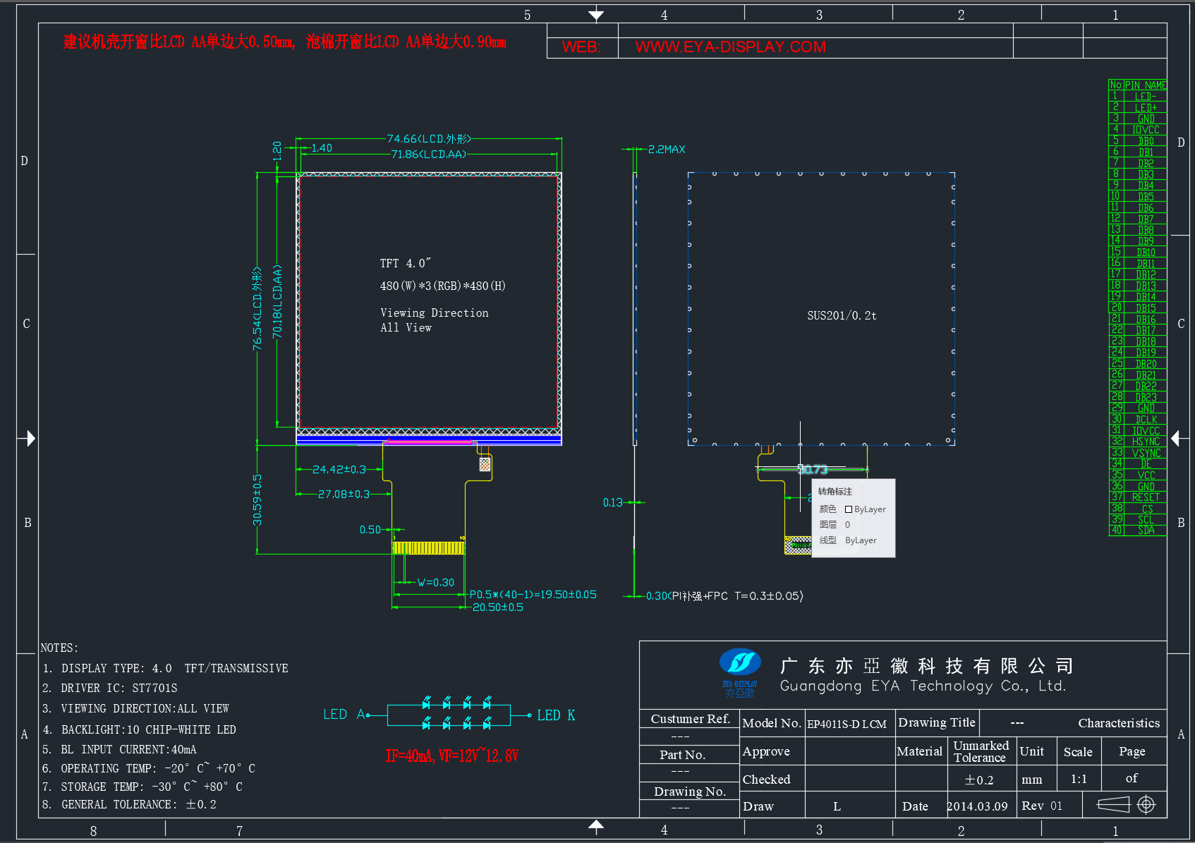Select the 71.86 LCD.AA width dimension
Screen dimensions: 1195x843
pos(428,154)
